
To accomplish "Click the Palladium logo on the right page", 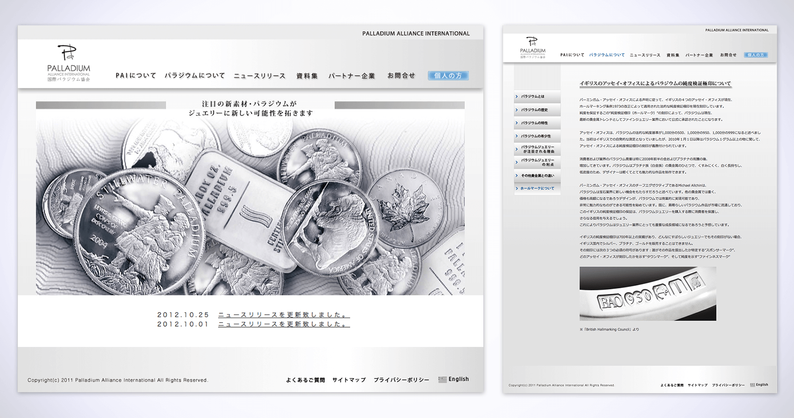I will [x=532, y=47].
